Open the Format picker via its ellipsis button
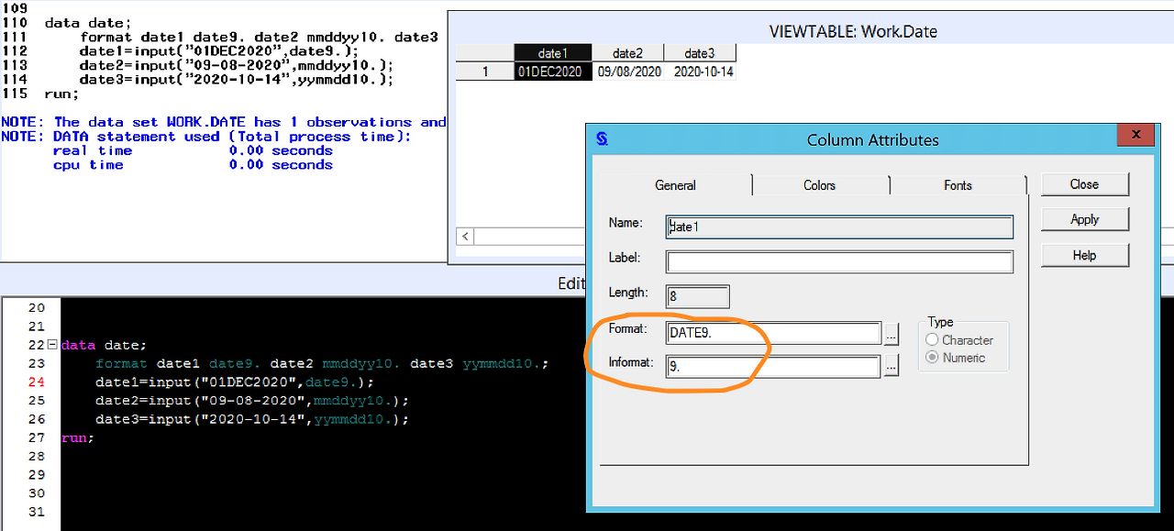The height and width of the screenshot is (531, 1174). 891,334
